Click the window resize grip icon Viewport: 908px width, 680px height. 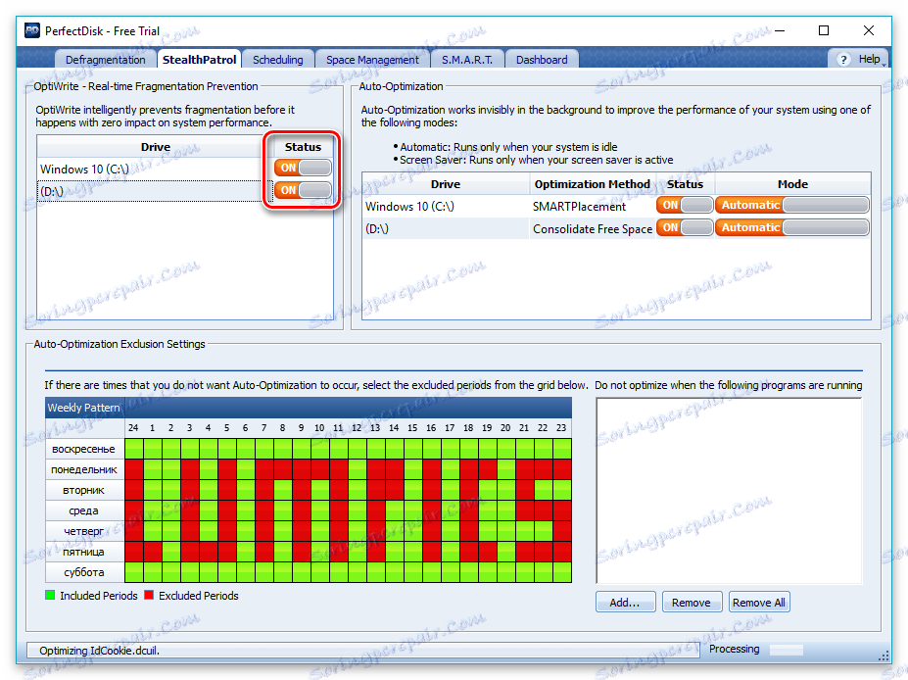[884, 656]
